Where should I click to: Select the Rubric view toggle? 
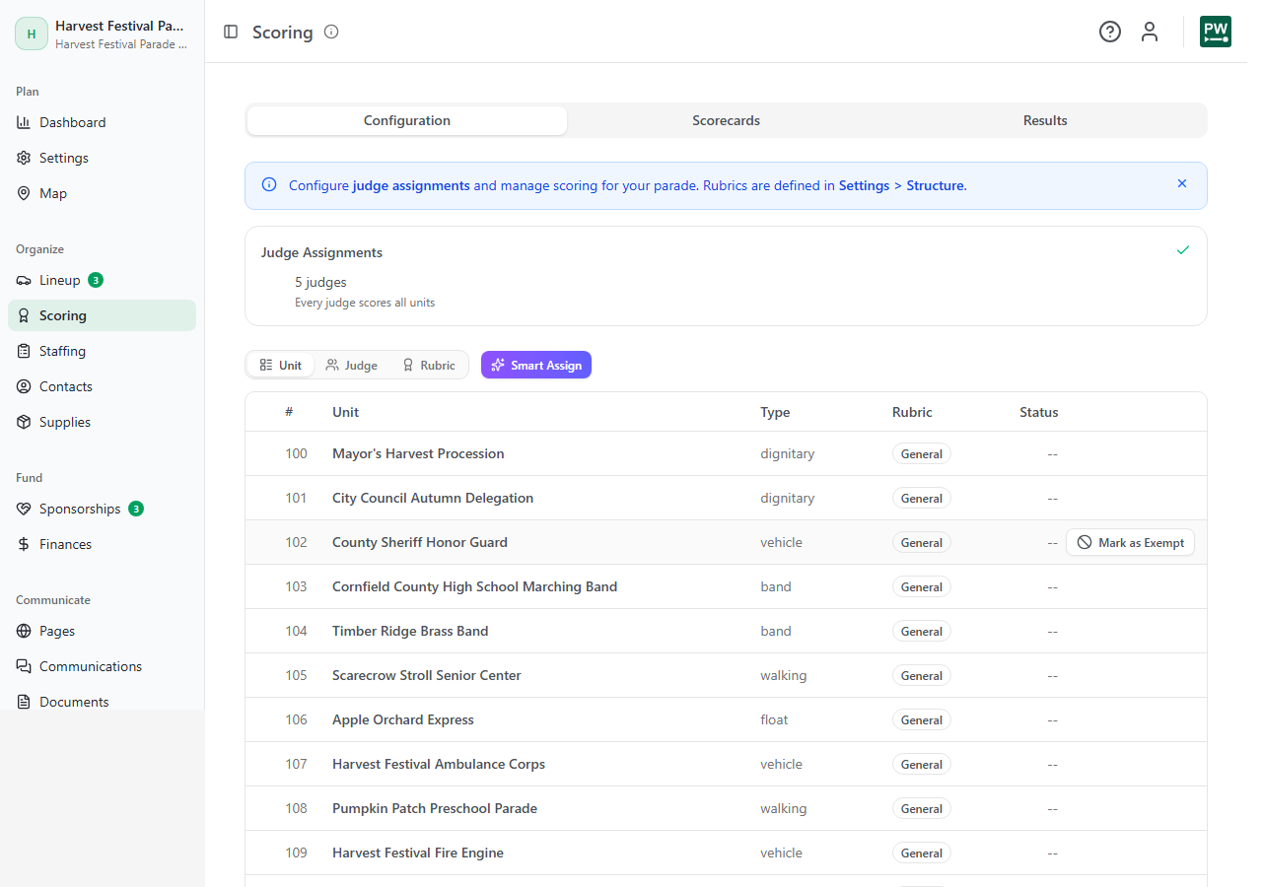[x=429, y=365]
